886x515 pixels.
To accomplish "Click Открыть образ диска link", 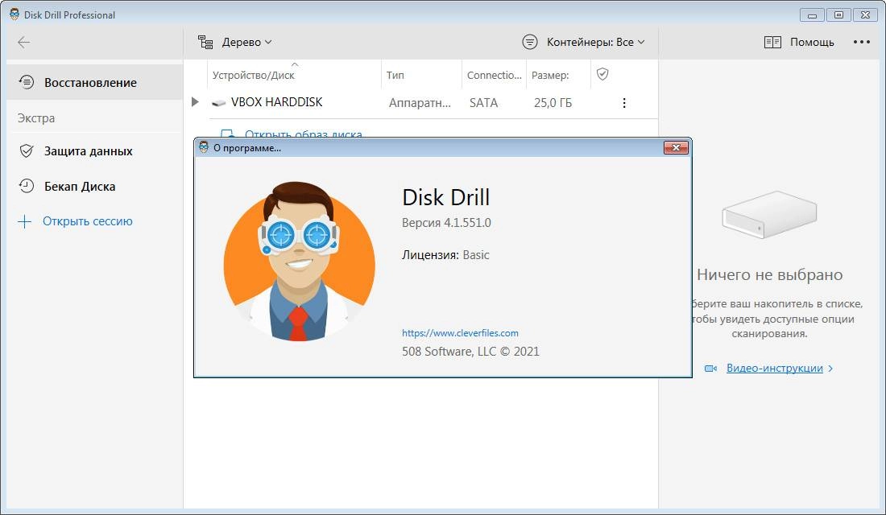I will click(x=303, y=134).
